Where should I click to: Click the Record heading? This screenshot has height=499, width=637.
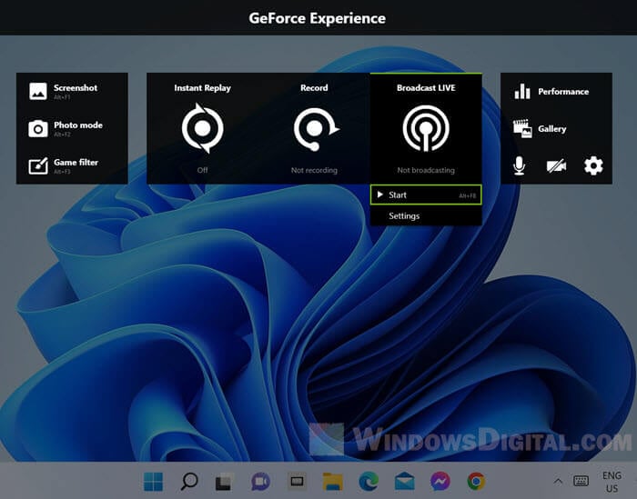(x=314, y=87)
